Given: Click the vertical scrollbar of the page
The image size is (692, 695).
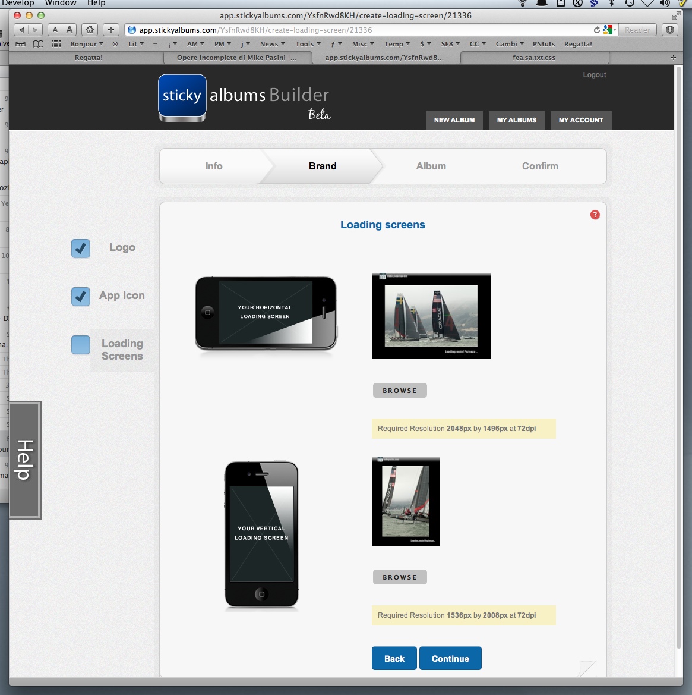Looking at the screenshot, I should click(x=679, y=357).
